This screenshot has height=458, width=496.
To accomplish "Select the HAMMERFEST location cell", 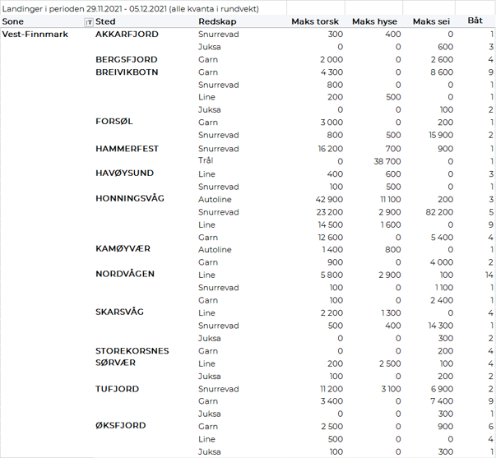I will point(127,149).
